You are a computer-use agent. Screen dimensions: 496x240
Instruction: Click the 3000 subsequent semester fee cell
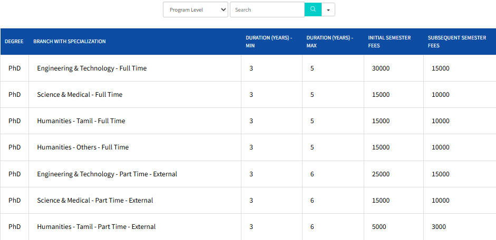pyautogui.click(x=439, y=227)
